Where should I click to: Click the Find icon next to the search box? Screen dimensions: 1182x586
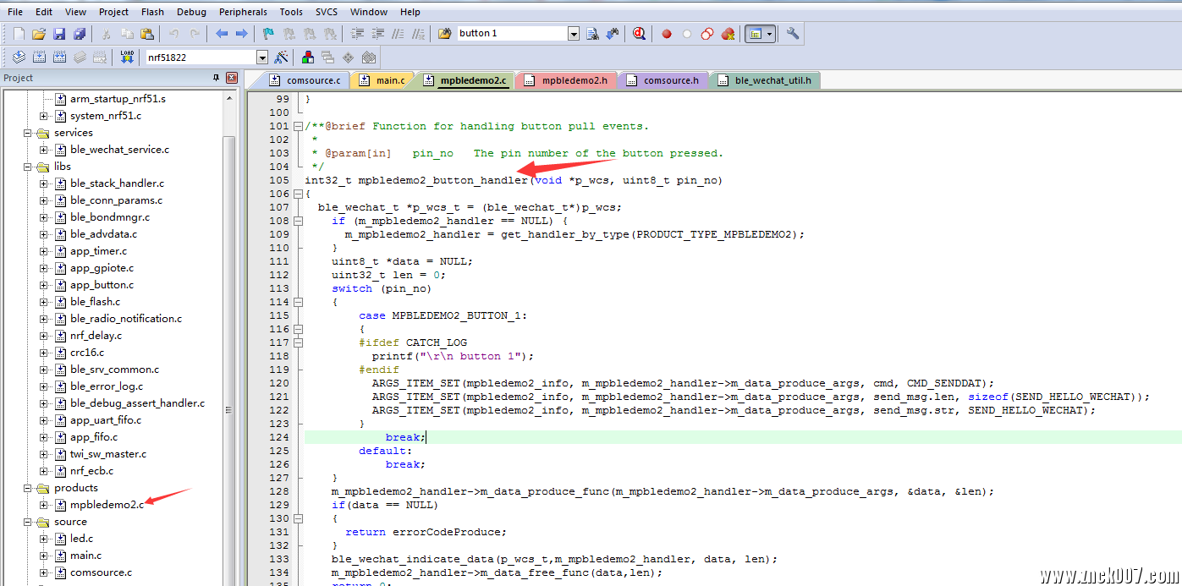(x=592, y=34)
